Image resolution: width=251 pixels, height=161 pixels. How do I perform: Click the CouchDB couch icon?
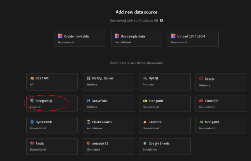pos(201,101)
